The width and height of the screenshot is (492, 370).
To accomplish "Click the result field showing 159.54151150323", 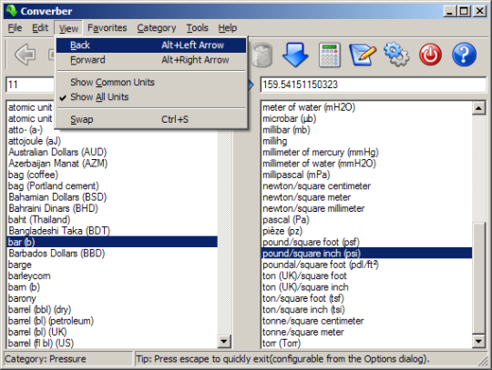I will (x=373, y=85).
